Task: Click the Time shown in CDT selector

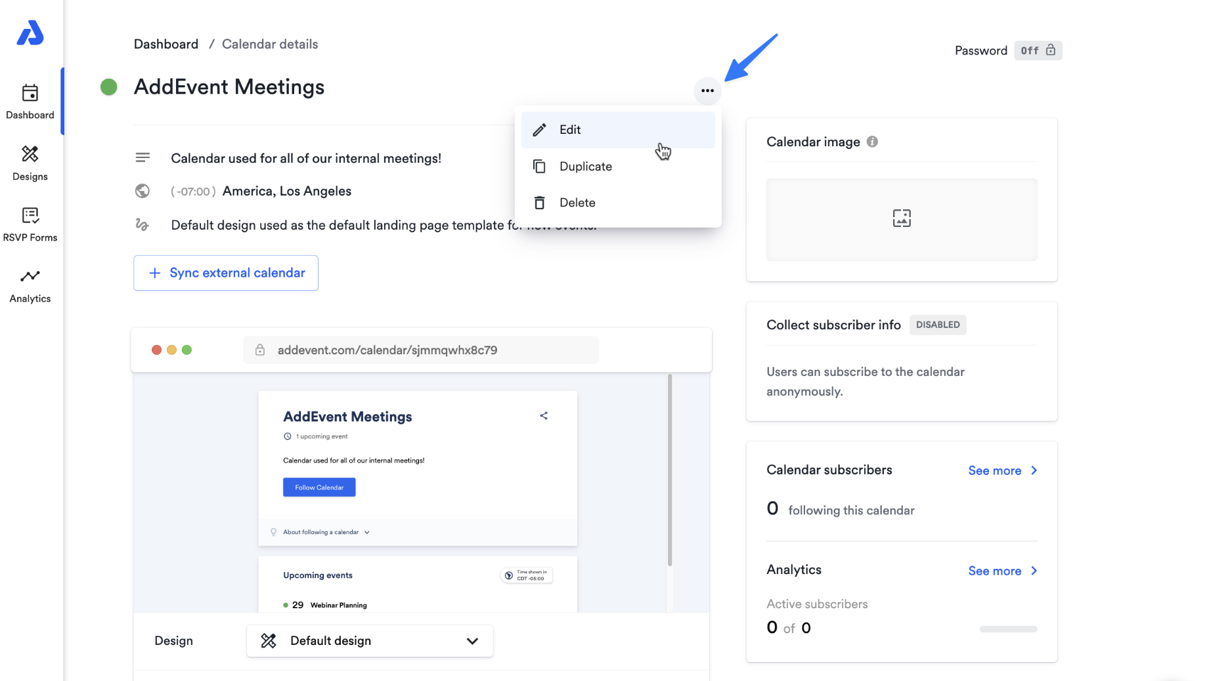Action: point(527,575)
